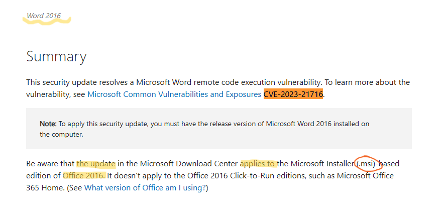Click the circled (.msi) text

pyautogui.click(x=369, y=164)
